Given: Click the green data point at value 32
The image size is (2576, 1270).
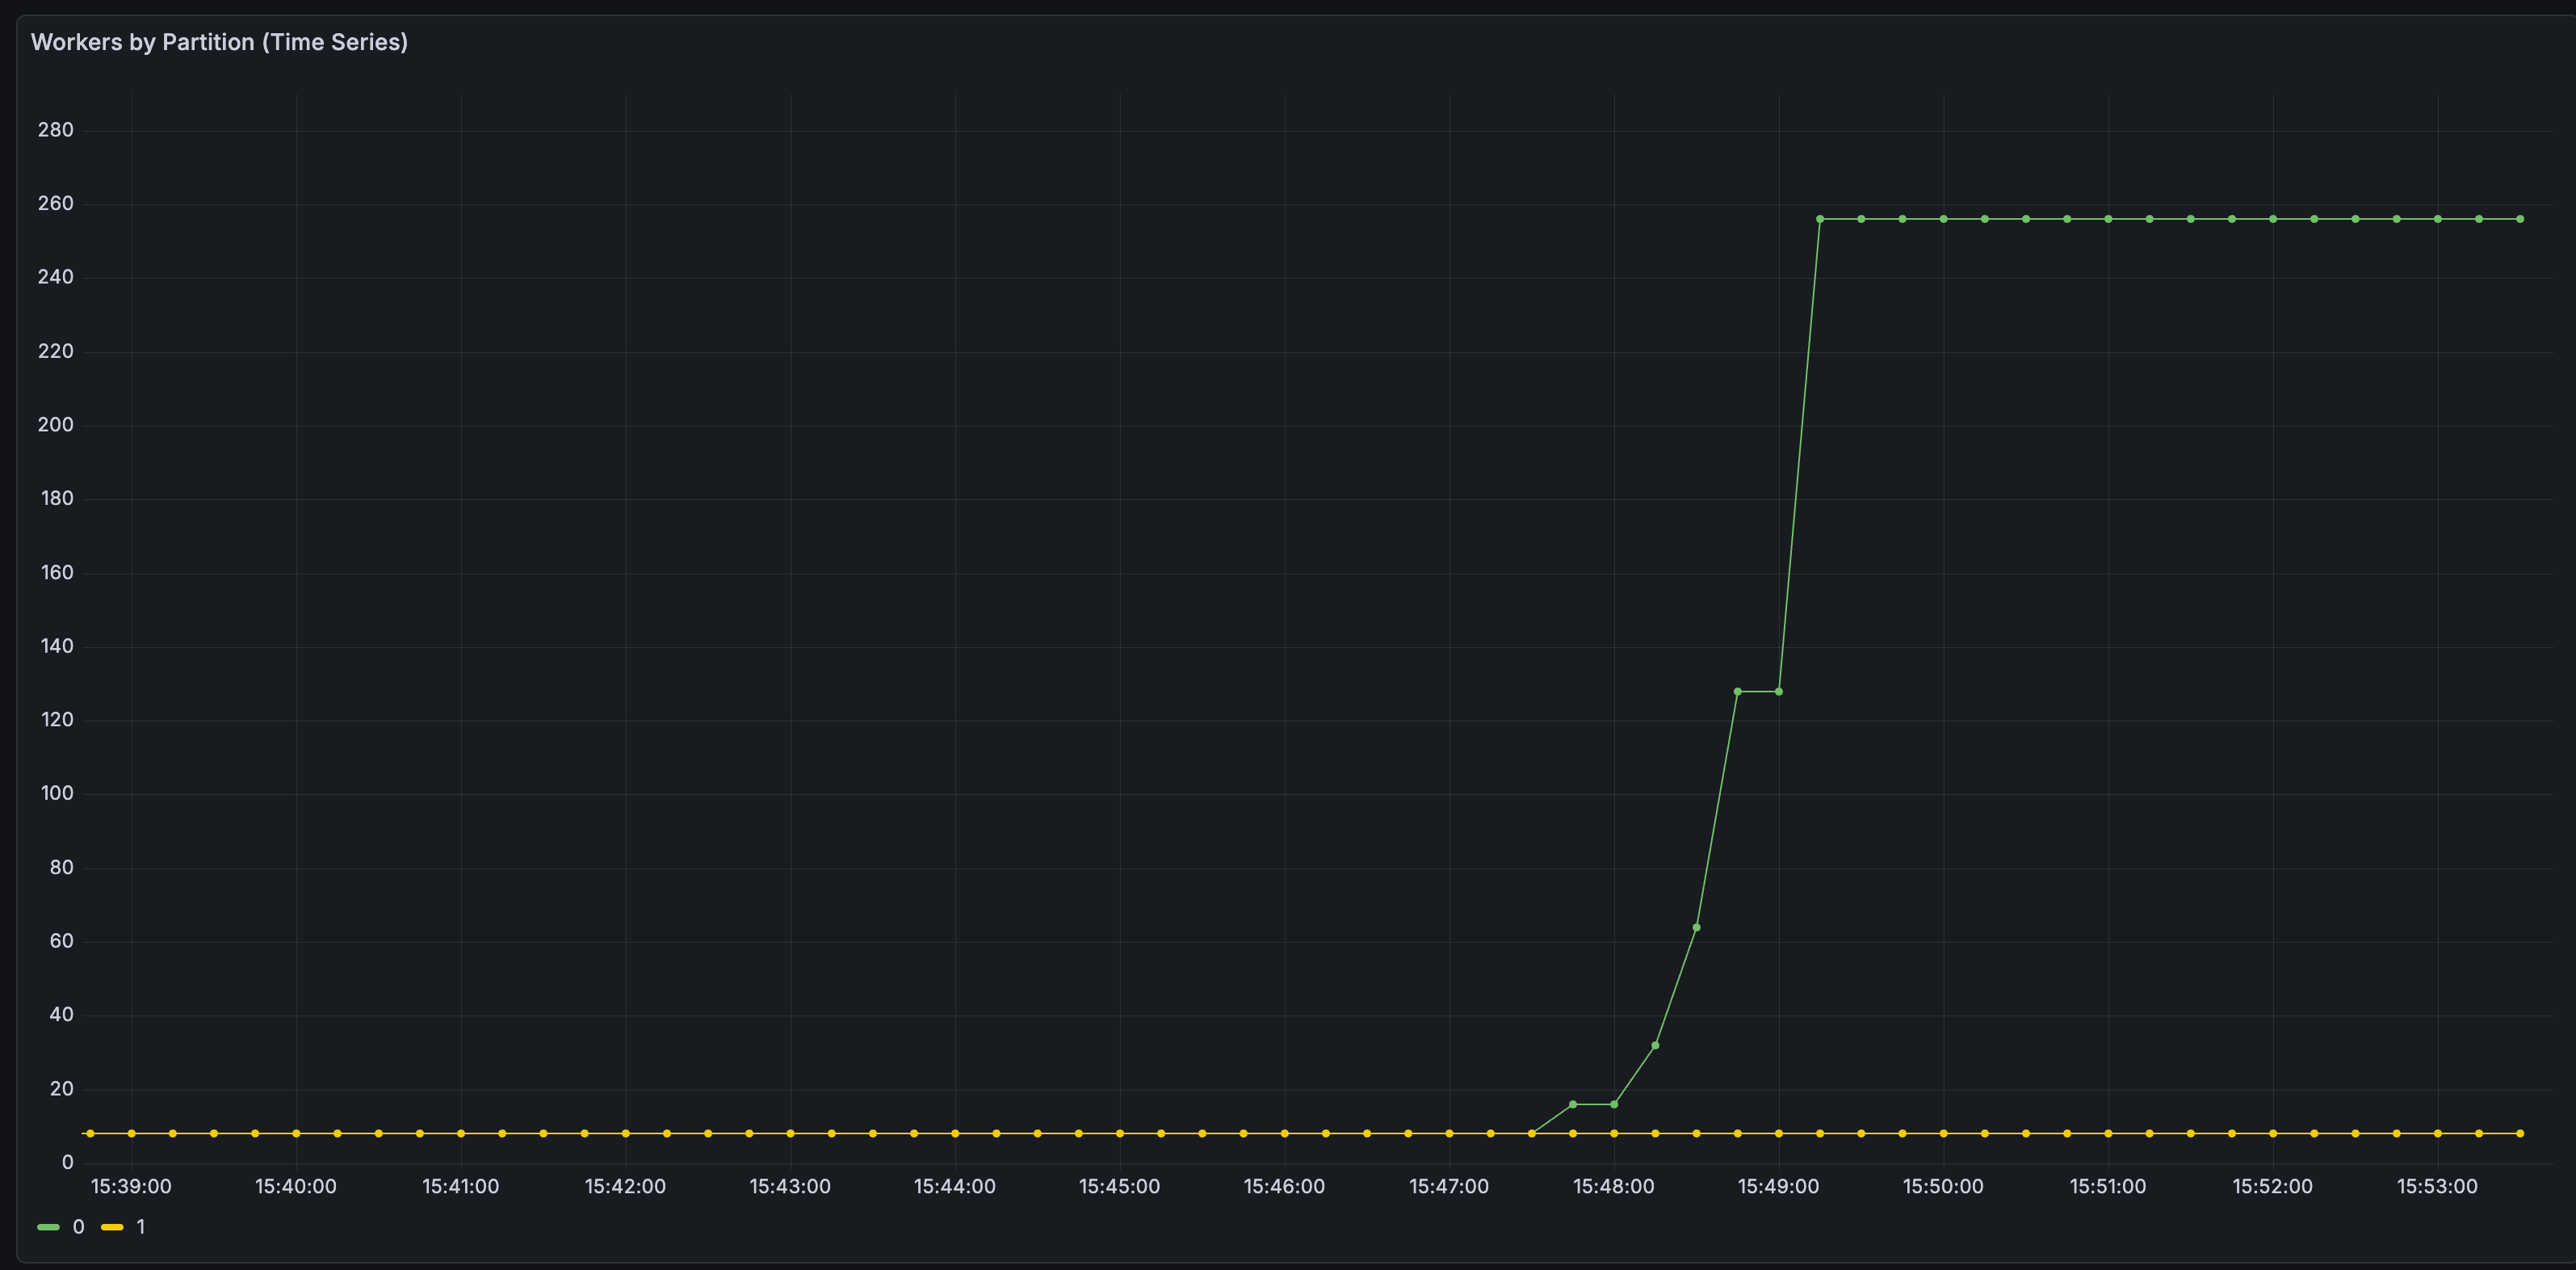Looking at the screenshot, I should click(1657, 1045).
